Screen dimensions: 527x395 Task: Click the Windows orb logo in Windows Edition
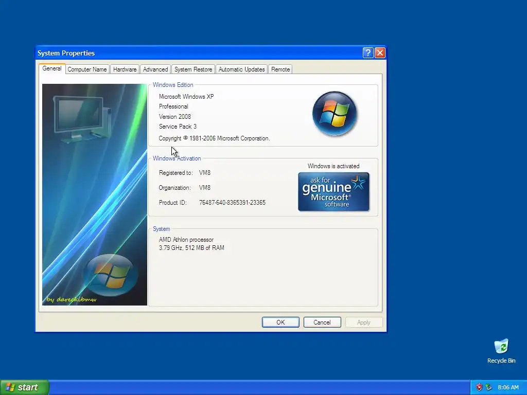pyautogui.click(x=335, y=114)
